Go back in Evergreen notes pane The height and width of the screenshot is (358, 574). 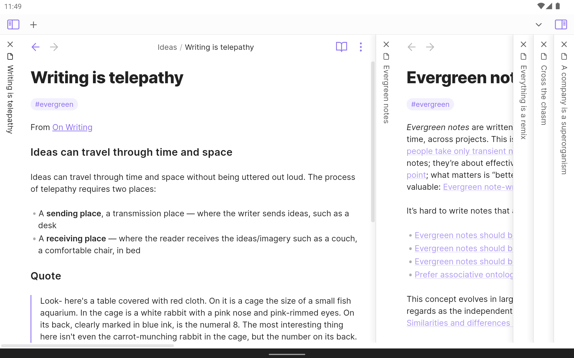coord(412,47)
